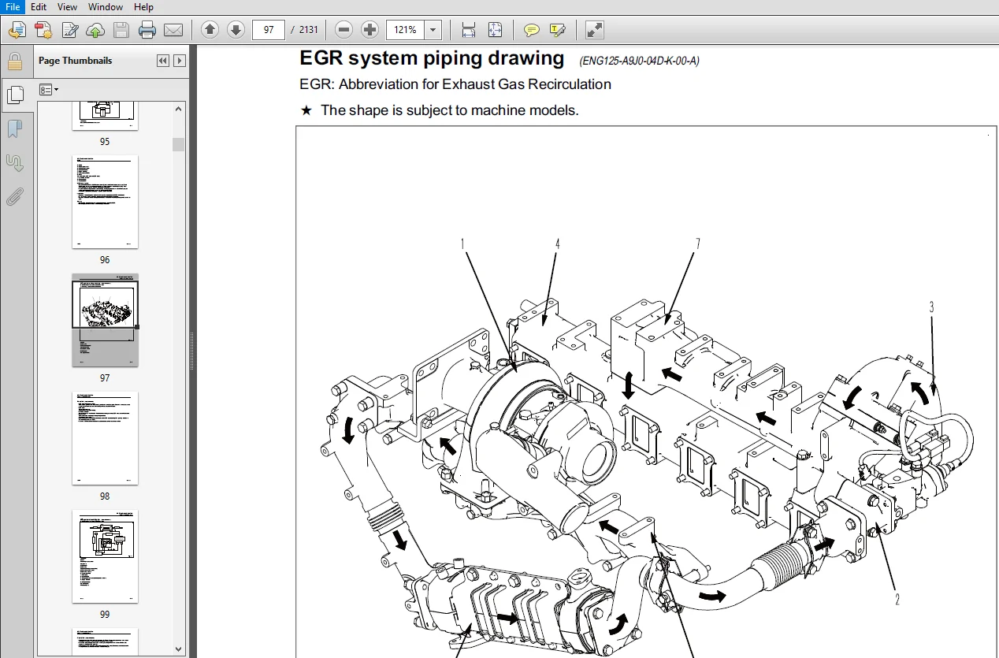The width and height of the screenshot is (999, 658).
Task: Open the Window menu
Action: click(x=106, y=6)
